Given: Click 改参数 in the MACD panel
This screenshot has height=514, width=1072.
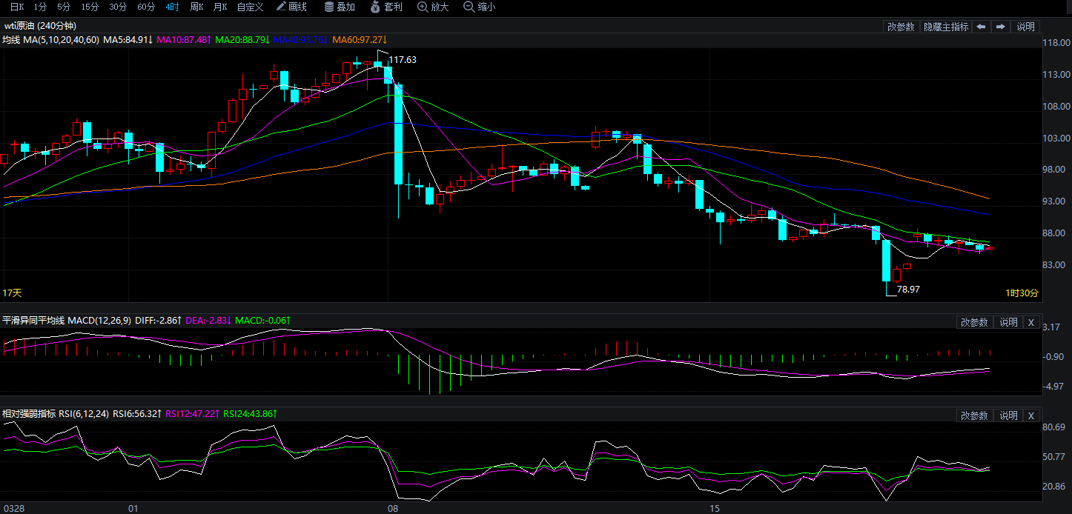Looking at the screenshot, I should (x=974, y=322).
